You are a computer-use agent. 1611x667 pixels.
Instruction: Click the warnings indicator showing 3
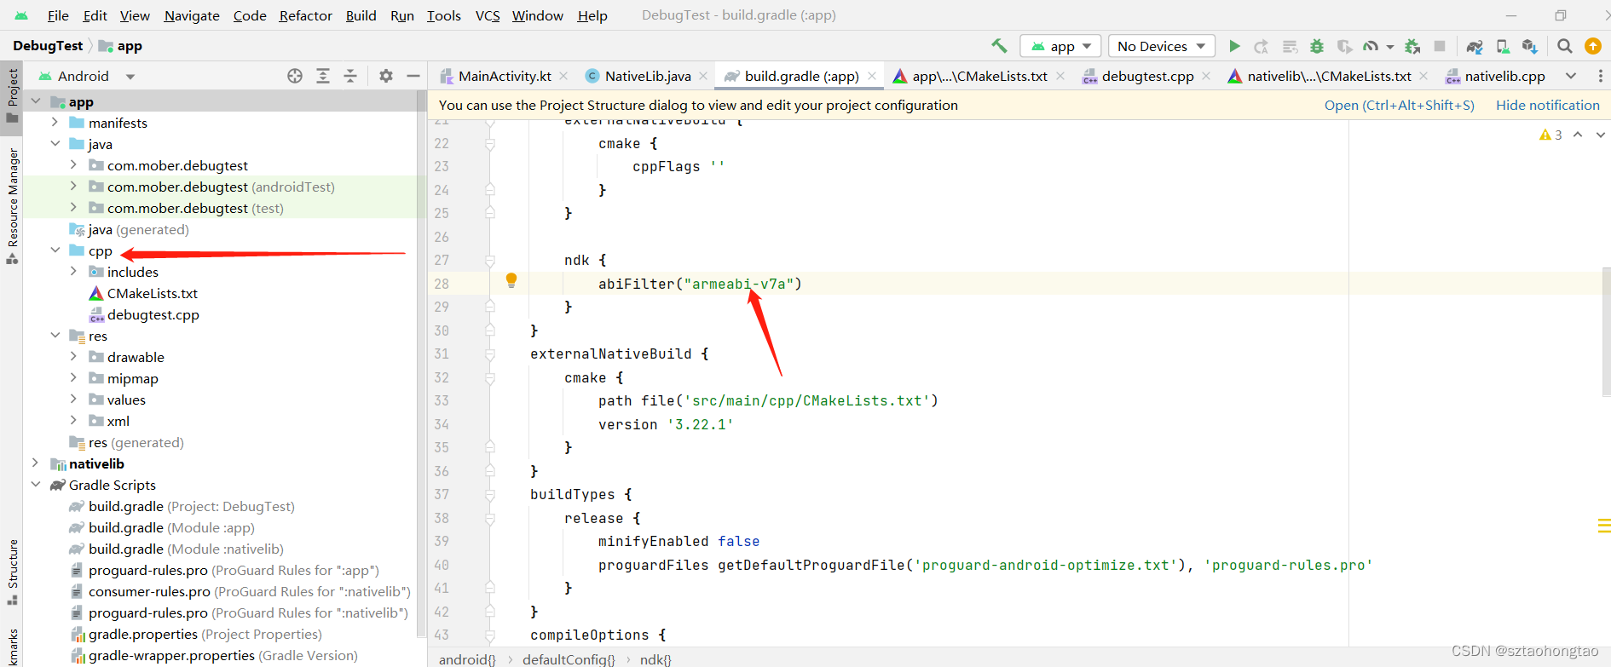click(x=1550, y=135)
